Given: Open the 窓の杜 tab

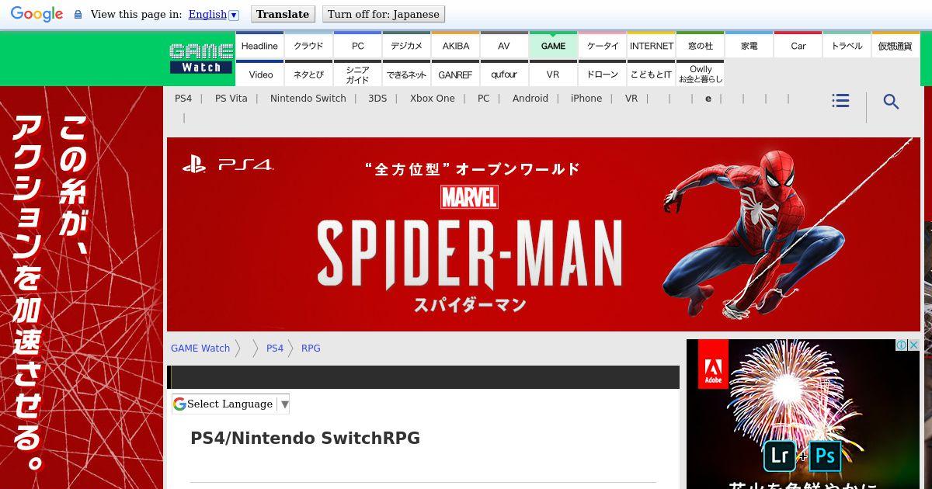Looking at the screenshot, I should tap(701, 46).
